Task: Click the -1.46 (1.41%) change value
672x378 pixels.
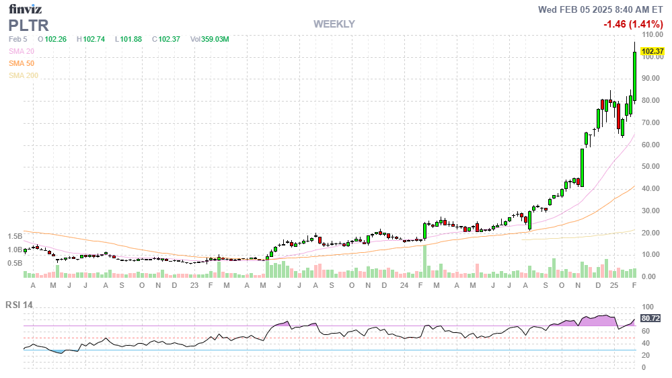Action: coord(633,24)
